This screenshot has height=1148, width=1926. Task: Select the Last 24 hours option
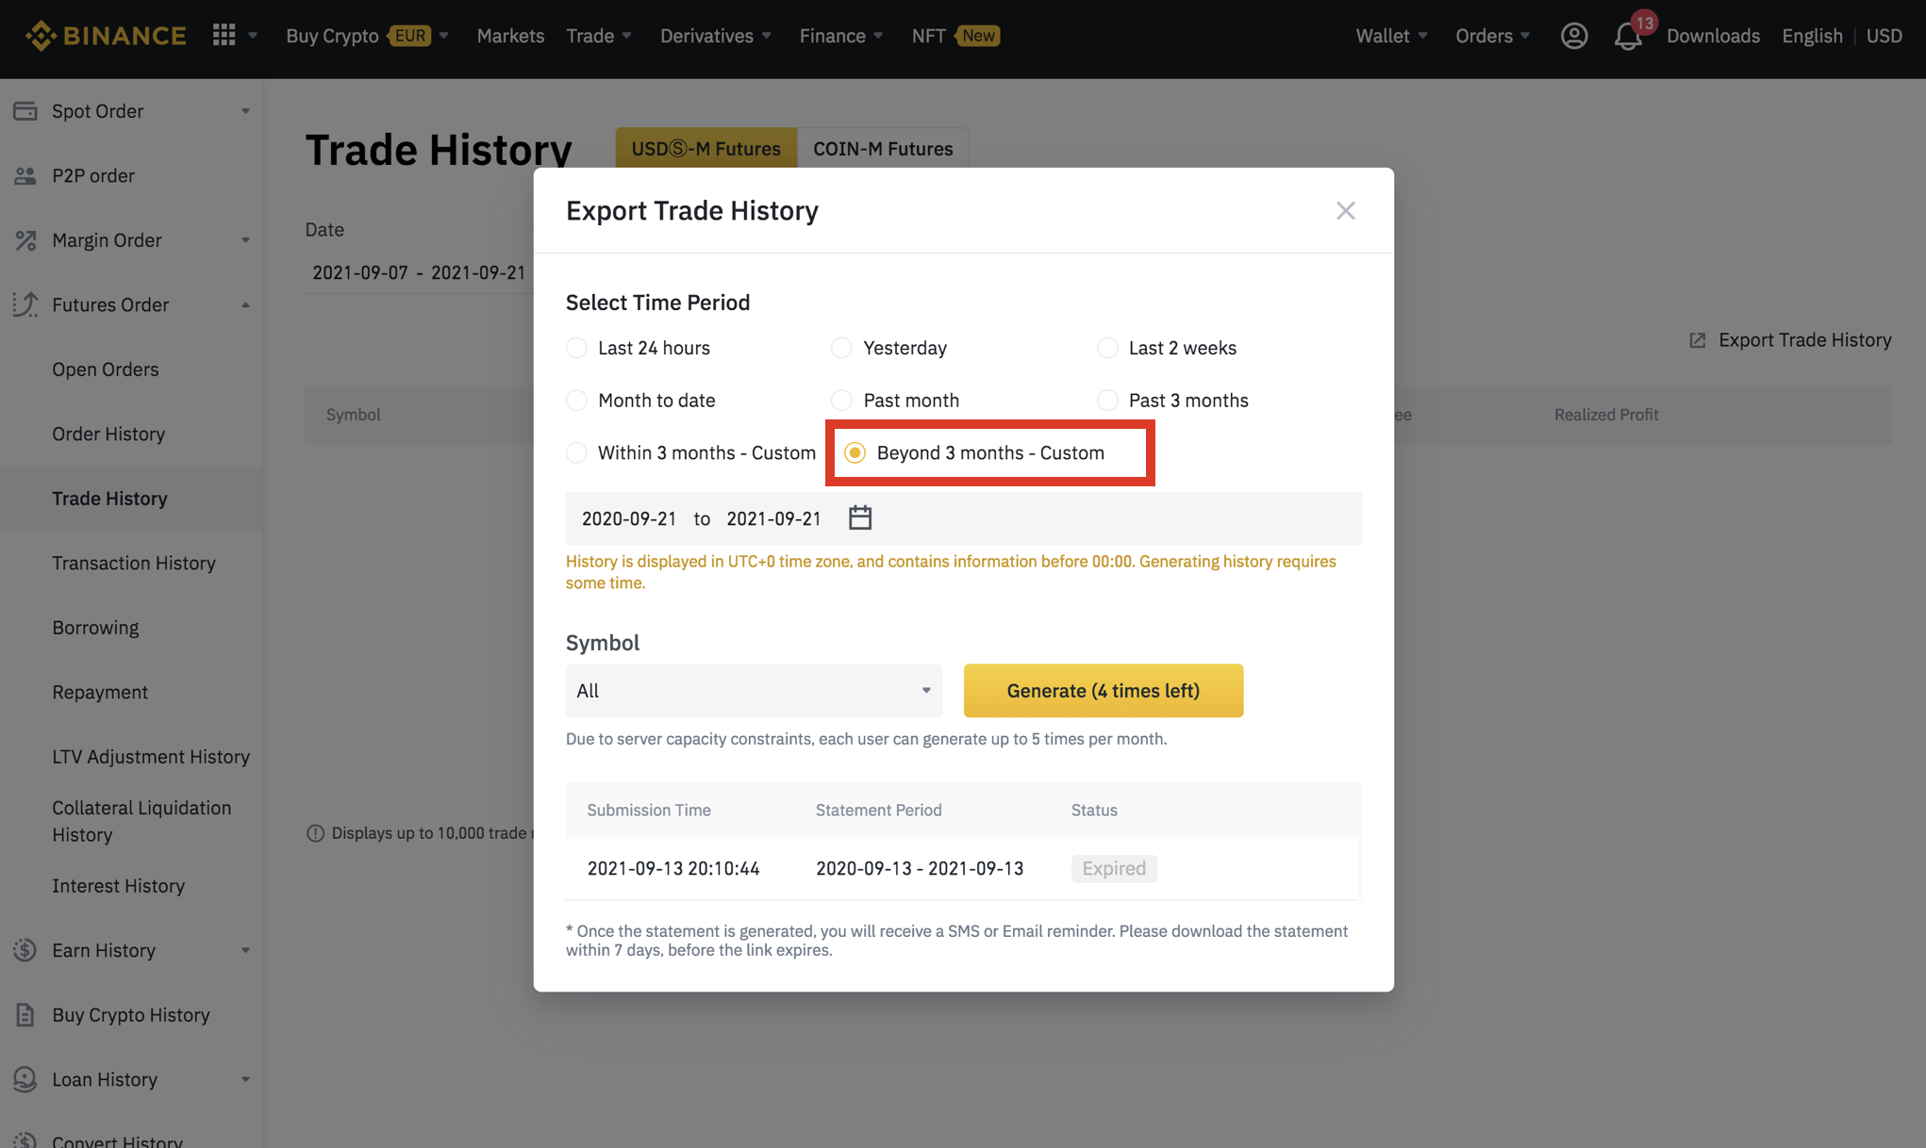(x=576, y=348)
